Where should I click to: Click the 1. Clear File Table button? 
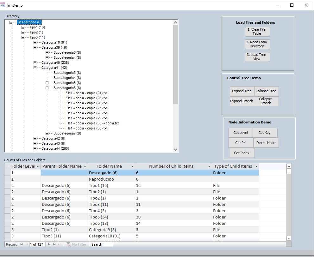coord(257,32)
